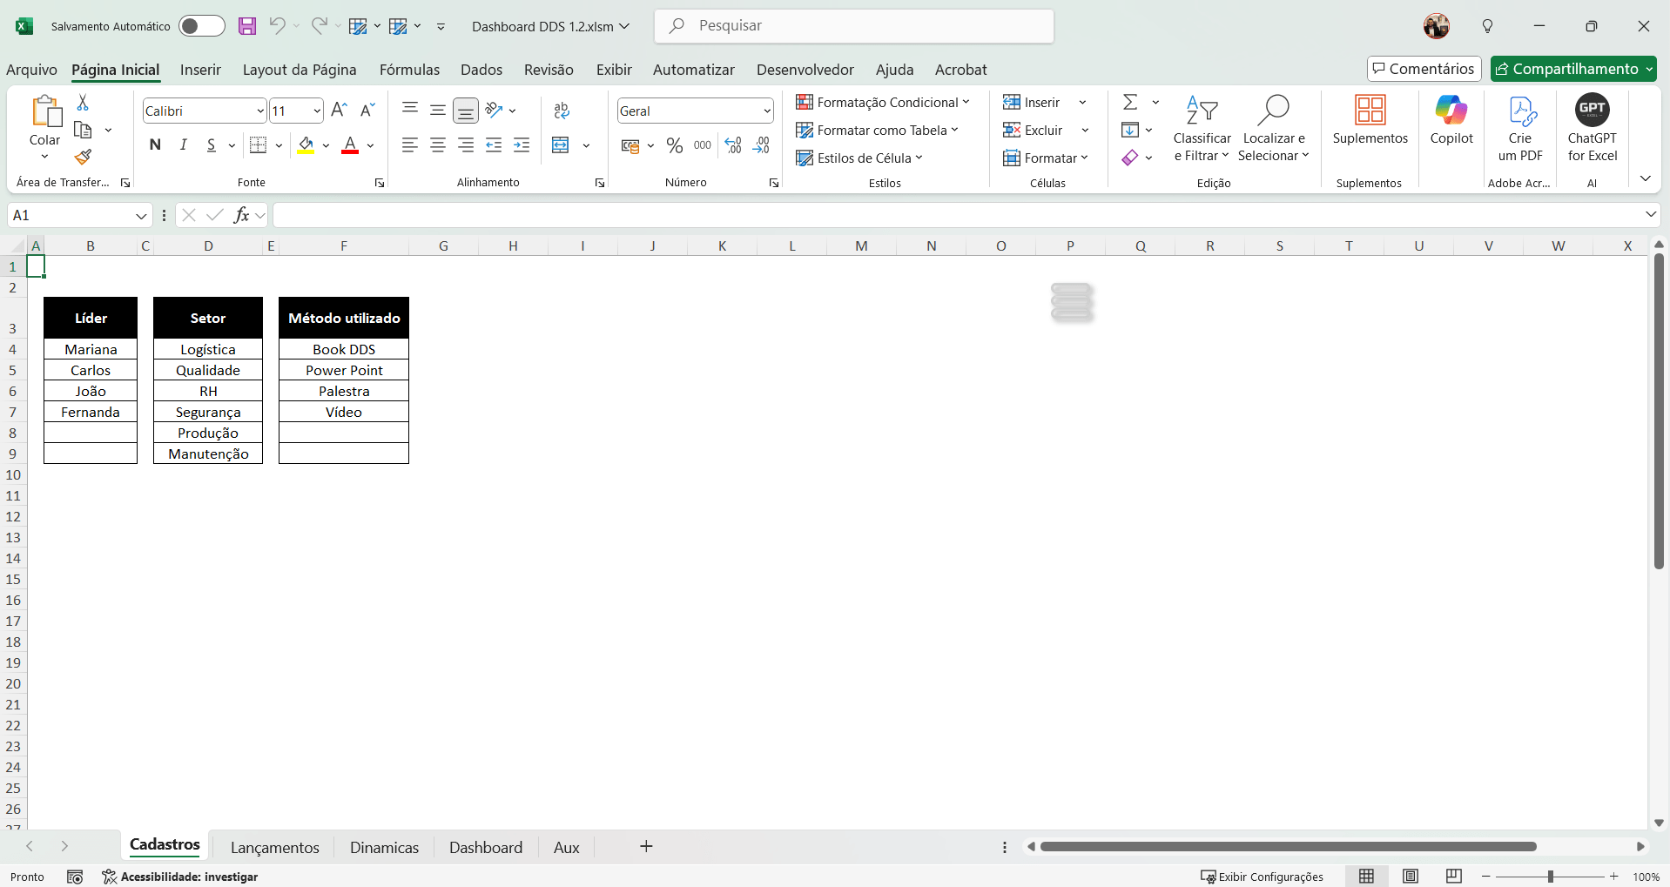Click the Compartilhamento button
1670x887 pixels.
click(1572, 68)
